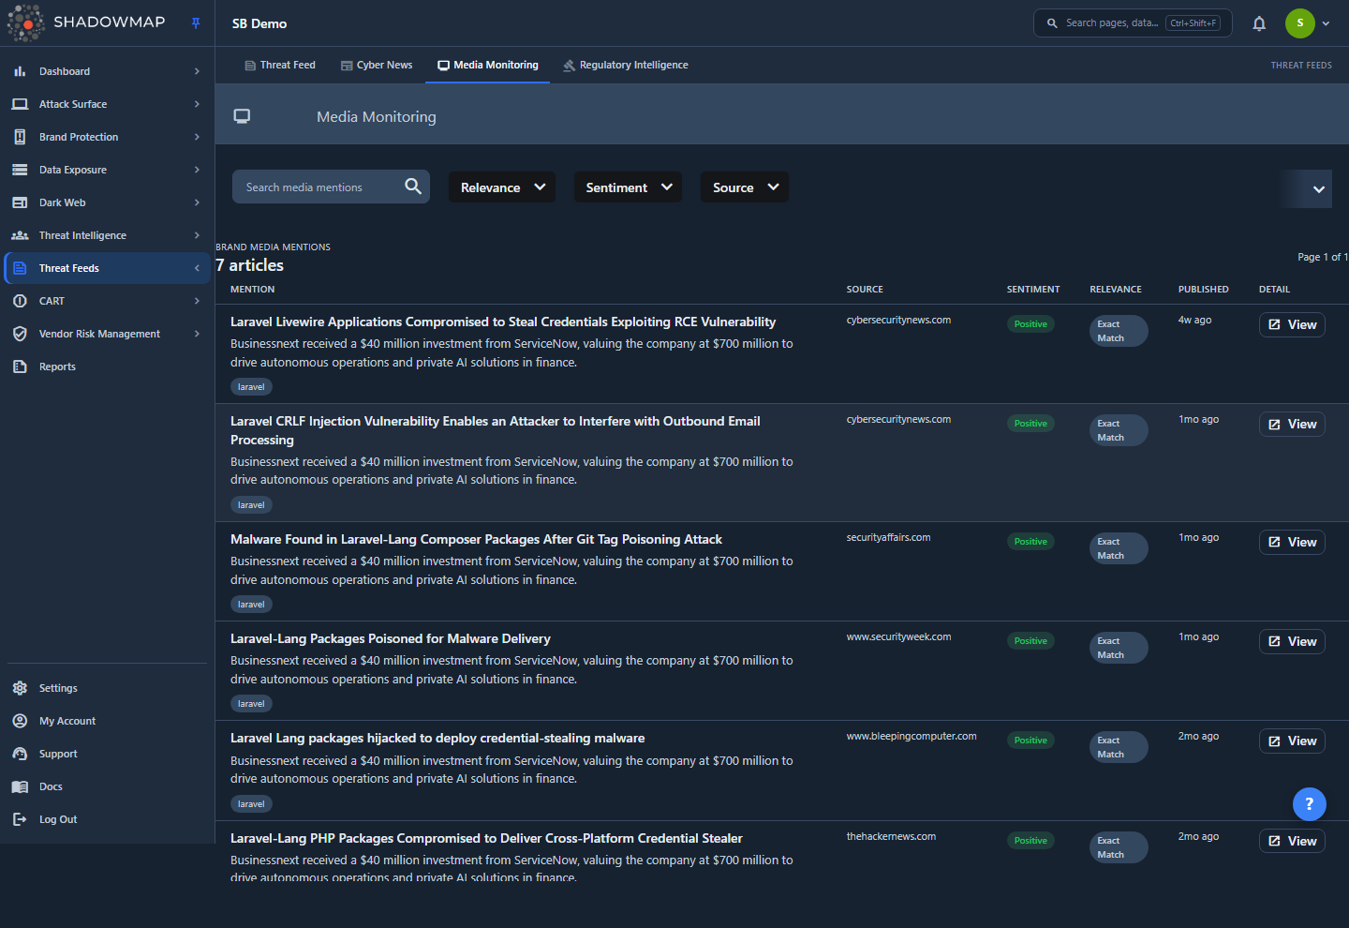Click the Dark Web sidebar icon

[x=20, y=202]
